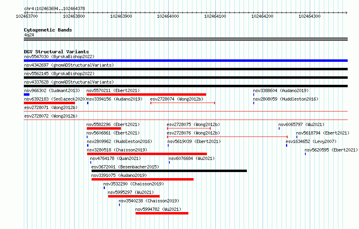The image size is (359, 229).
Task: Click ruler position 102464300
Action: tap(309, 16)
